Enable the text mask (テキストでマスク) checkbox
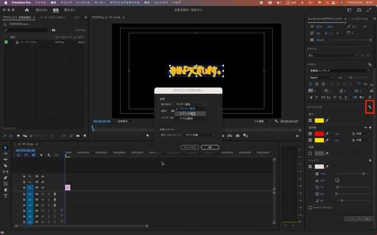 tap(310, 208)
